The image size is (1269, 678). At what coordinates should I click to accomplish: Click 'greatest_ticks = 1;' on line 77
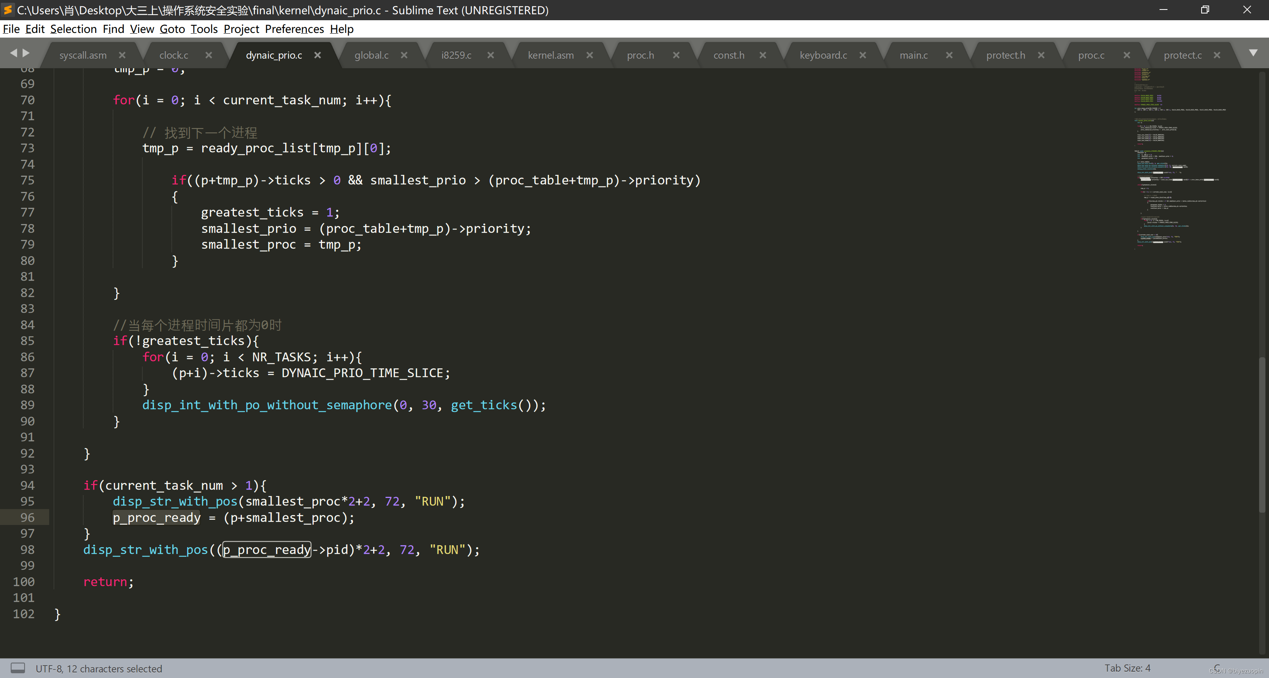[x=270, y=212]
